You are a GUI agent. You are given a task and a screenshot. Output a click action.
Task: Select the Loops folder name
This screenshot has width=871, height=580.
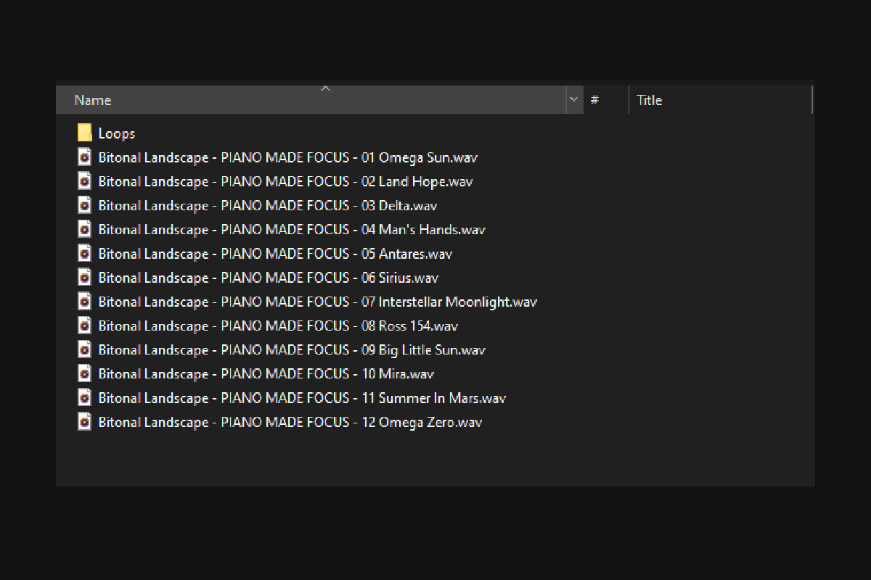pyautogui.click(x=117, y=133)
